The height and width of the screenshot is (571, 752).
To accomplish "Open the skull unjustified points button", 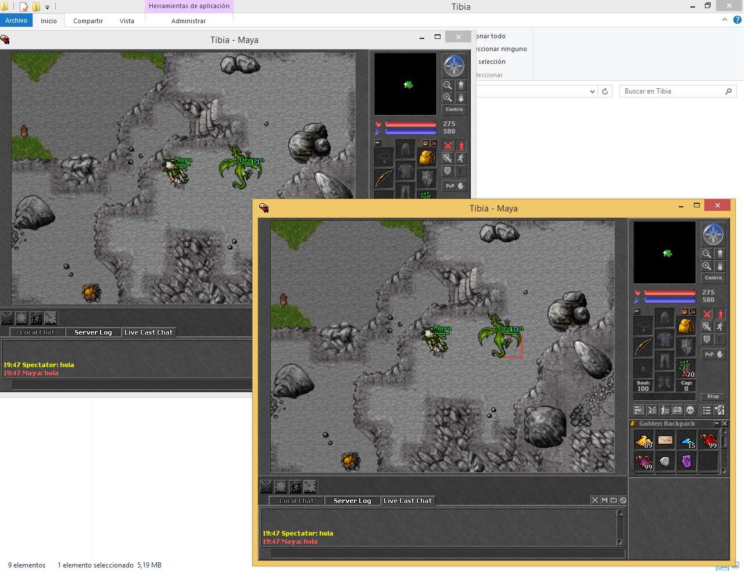I will 690,410.
